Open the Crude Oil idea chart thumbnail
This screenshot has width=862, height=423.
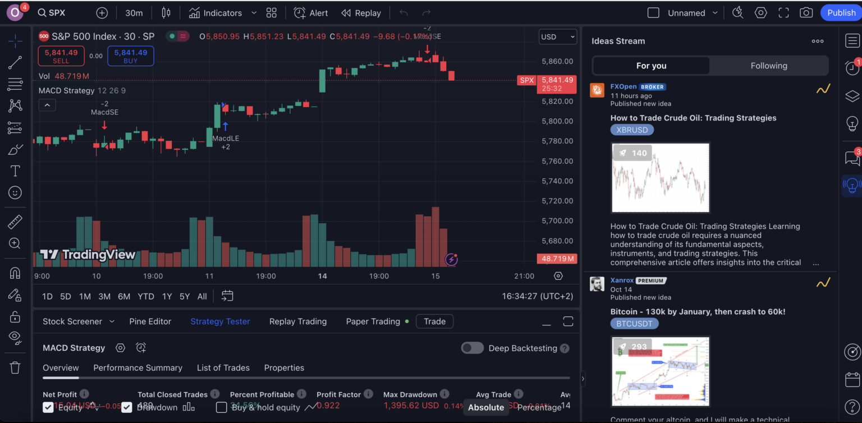coord(660,178)
